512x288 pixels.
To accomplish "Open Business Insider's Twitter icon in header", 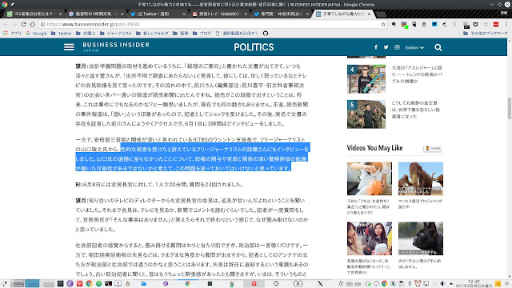I will click(386, 47).
